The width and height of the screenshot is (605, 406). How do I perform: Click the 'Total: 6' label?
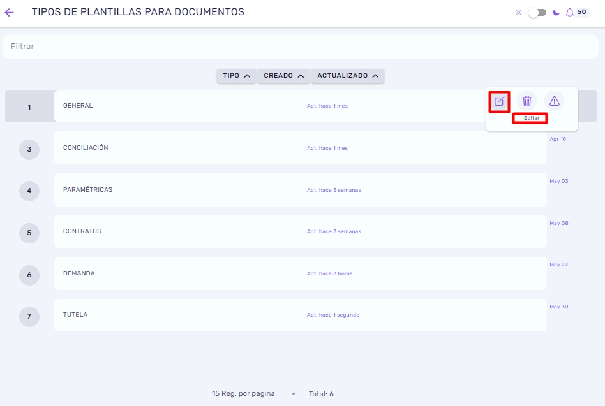(321, 394)
